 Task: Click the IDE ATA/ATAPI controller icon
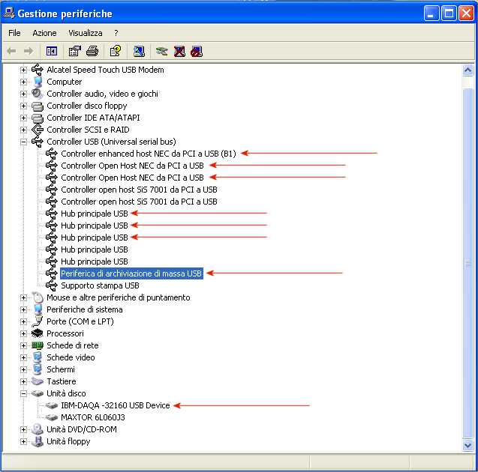point(38,118)
